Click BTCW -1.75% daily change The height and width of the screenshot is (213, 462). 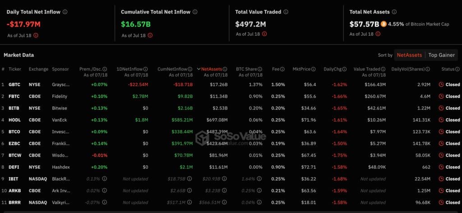click(339, 155)
